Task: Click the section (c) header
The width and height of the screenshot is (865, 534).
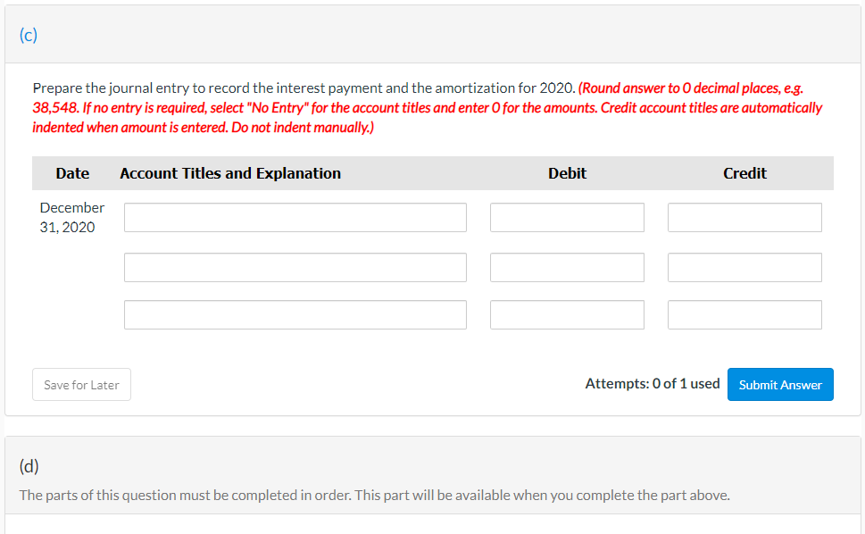Action: point(28,35)
